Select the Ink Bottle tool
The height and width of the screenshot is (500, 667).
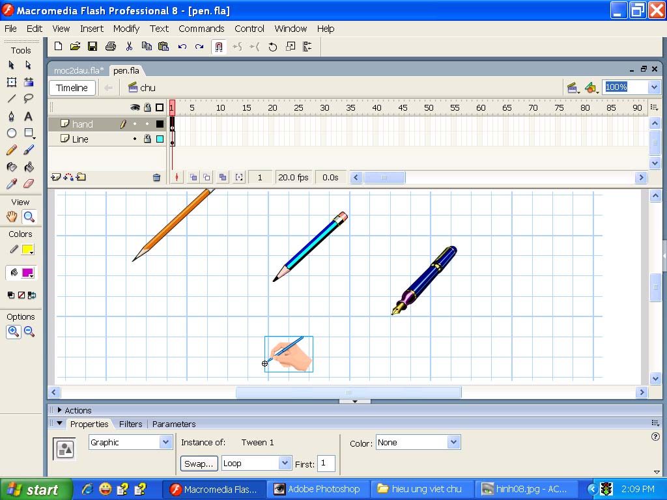point(12,167)
